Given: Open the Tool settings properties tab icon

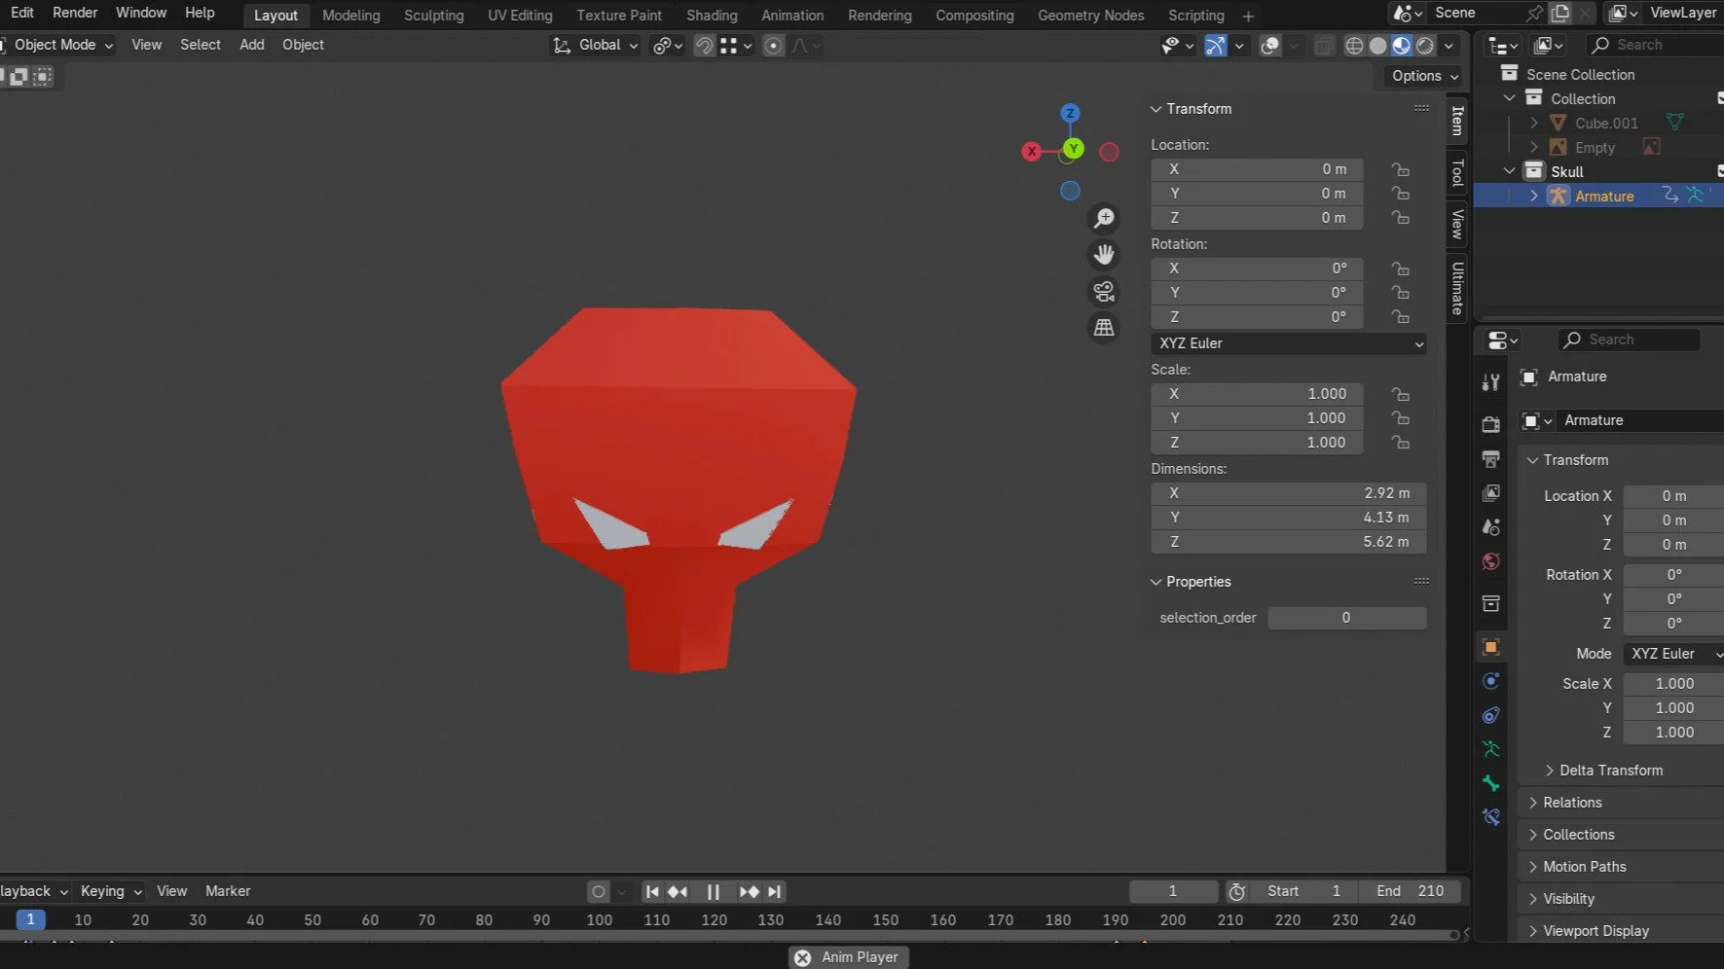Looking at the screenshot, I should click(1490, 382).
